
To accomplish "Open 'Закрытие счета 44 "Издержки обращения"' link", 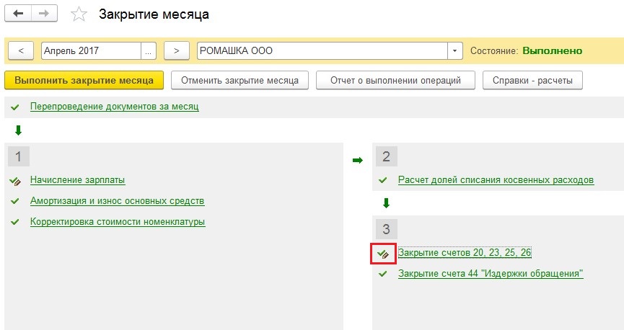I will coord(491,274).
